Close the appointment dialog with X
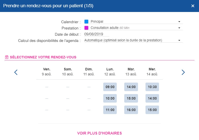Viewport: 199px width, 140px height. [x=193, y=6]
